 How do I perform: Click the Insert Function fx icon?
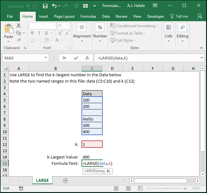click(87, 58)
